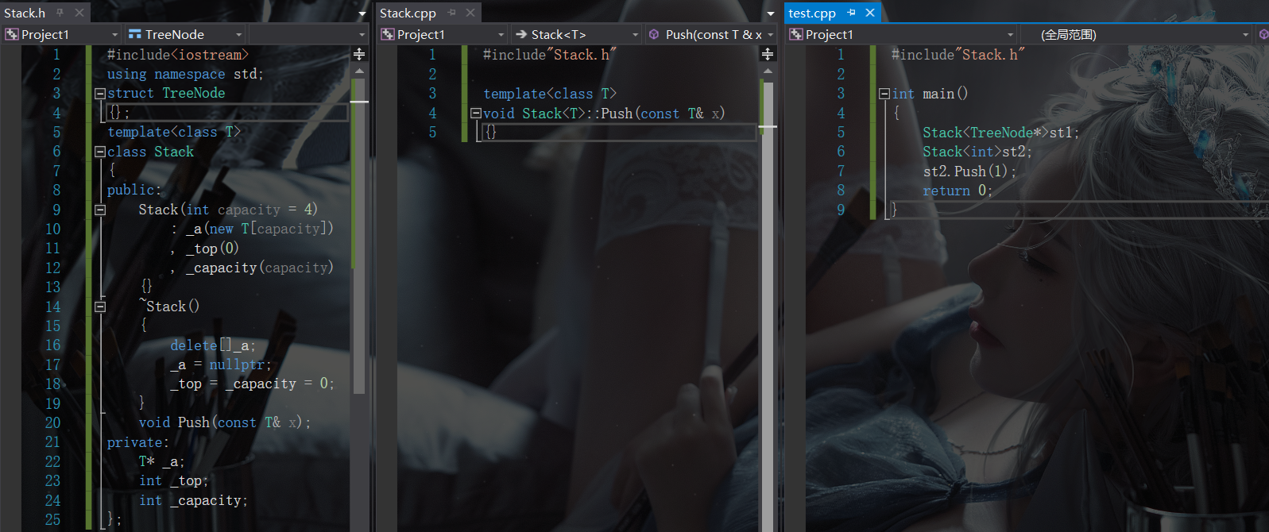Click 'void Stack<T>::Push(const T& x)' definition
This screenshot has height=532, width=1269.
(x=604, y=114)
